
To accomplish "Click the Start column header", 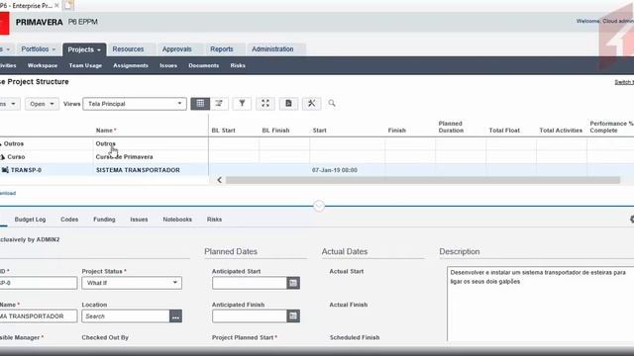I will point(319,131).
